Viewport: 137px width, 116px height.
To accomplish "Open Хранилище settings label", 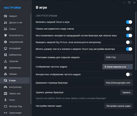I will pyautogui.click(x=15, y=68).
